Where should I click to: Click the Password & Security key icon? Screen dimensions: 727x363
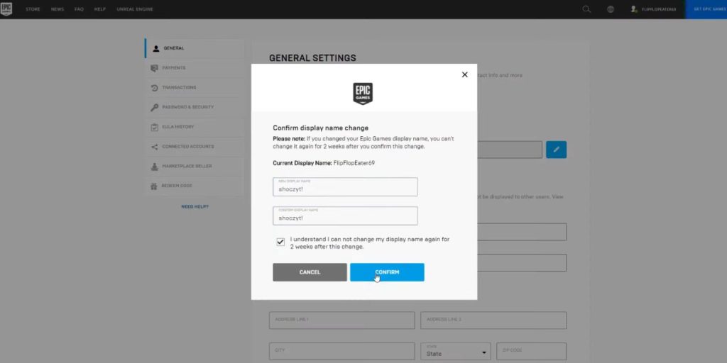(x=154, y=108)
